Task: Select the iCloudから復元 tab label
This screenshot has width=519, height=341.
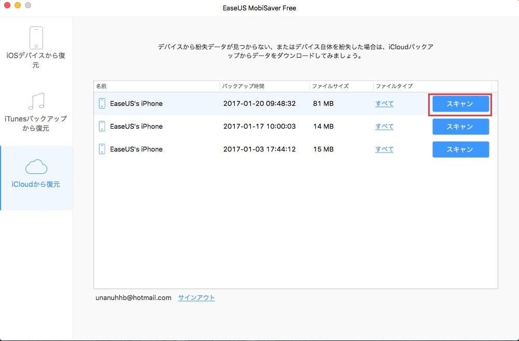Action: point(36,184)
